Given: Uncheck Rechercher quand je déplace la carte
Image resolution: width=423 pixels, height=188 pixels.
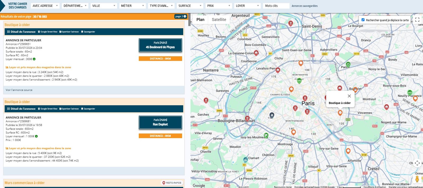Looking at the screenshot, I should pyautogui.click(x=363, y=20).
